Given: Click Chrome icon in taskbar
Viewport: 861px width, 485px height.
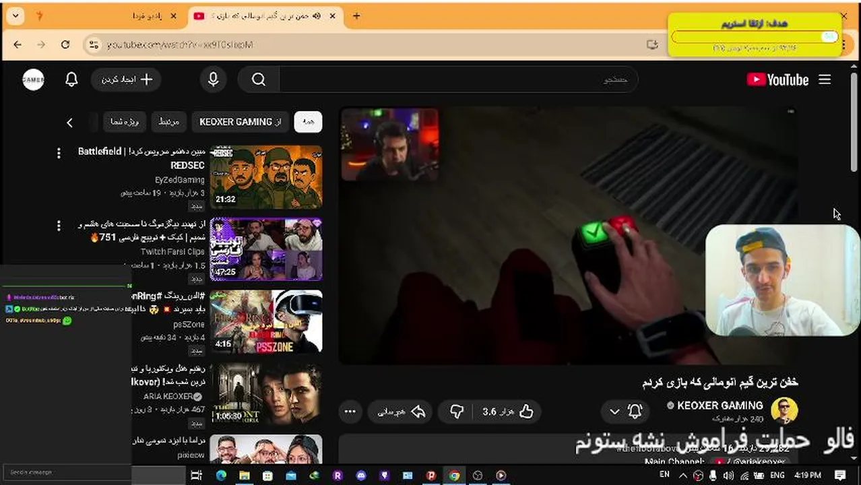Looking at the screenshot, I should tap(455, 476).
